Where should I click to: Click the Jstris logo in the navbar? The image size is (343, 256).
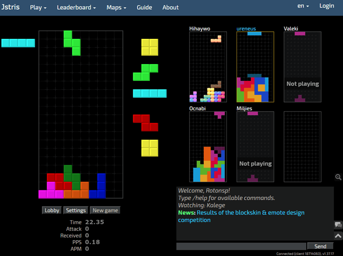(10, 7)
